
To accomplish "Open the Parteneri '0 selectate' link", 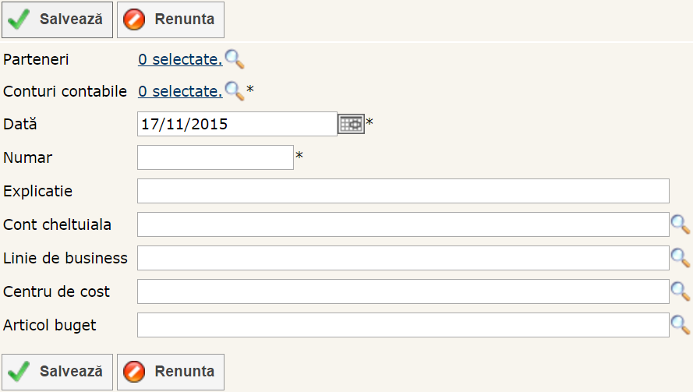I will pyautogui.click(x=180, y=59).
